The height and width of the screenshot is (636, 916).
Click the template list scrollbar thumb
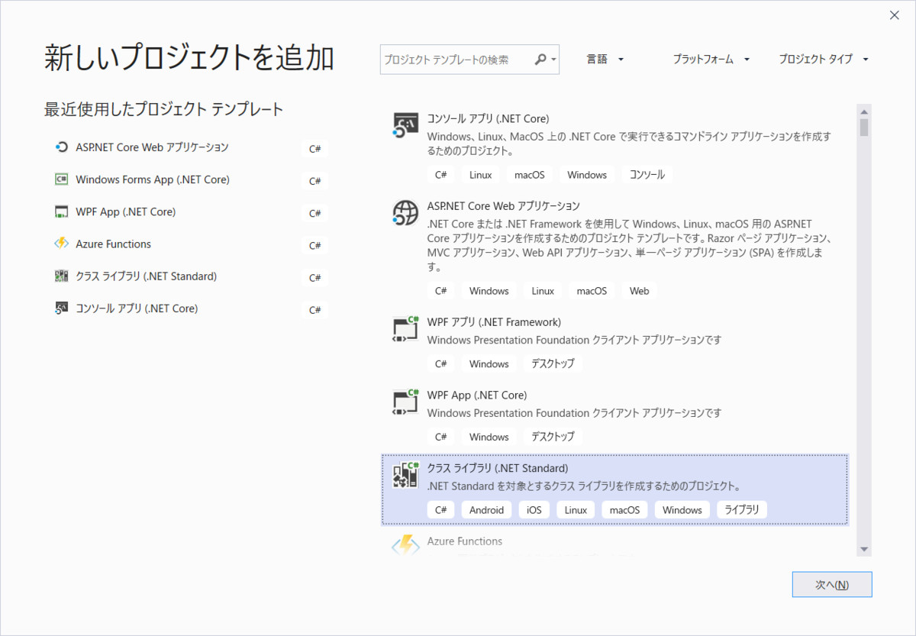click(x=864, y=127)
